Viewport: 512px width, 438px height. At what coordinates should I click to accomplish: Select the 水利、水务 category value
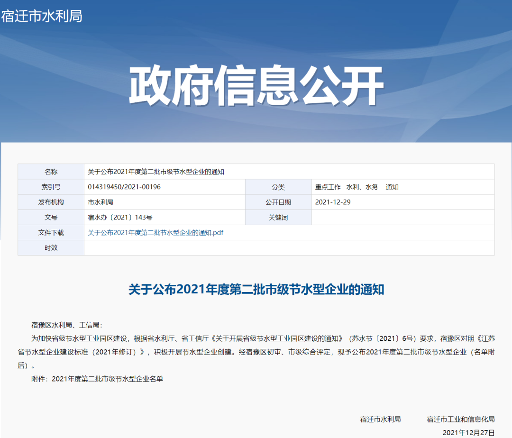click(x=362, y=187)
